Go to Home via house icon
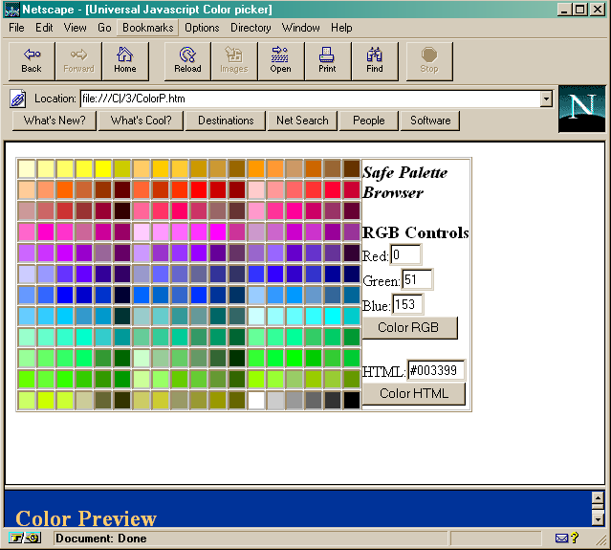Screen dimensions: 611x550 point(125,61)
